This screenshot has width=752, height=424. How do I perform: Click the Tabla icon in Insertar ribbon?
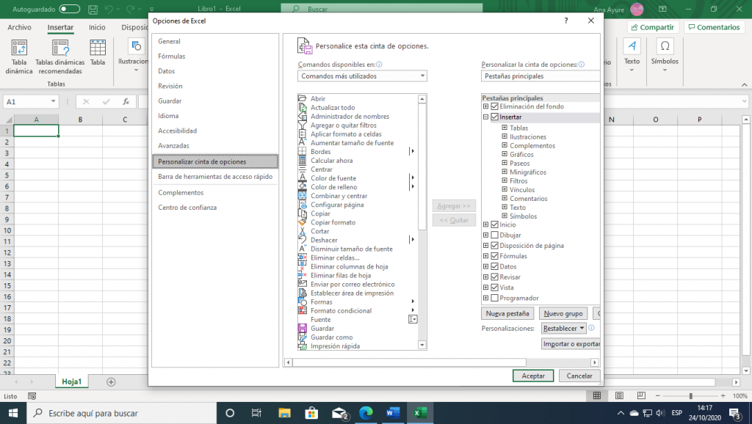pos(98,48)
